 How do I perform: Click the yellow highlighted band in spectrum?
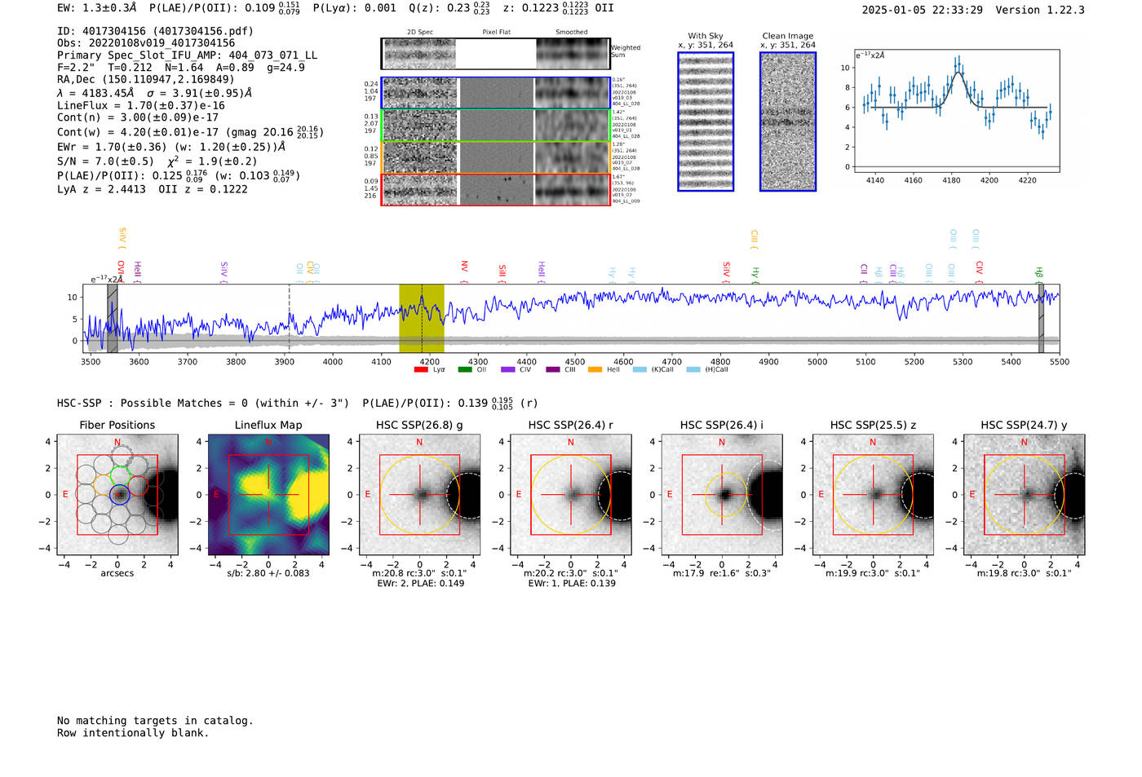click(421, 318)
